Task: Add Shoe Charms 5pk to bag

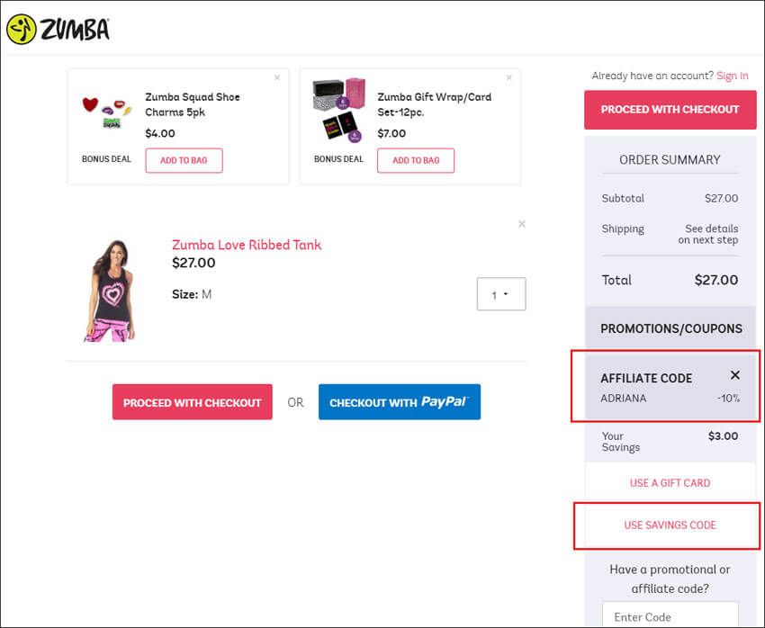Action: click(x=184, y=160)
